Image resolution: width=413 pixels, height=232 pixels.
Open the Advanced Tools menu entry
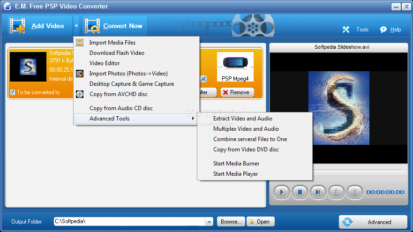click(136, 119)
